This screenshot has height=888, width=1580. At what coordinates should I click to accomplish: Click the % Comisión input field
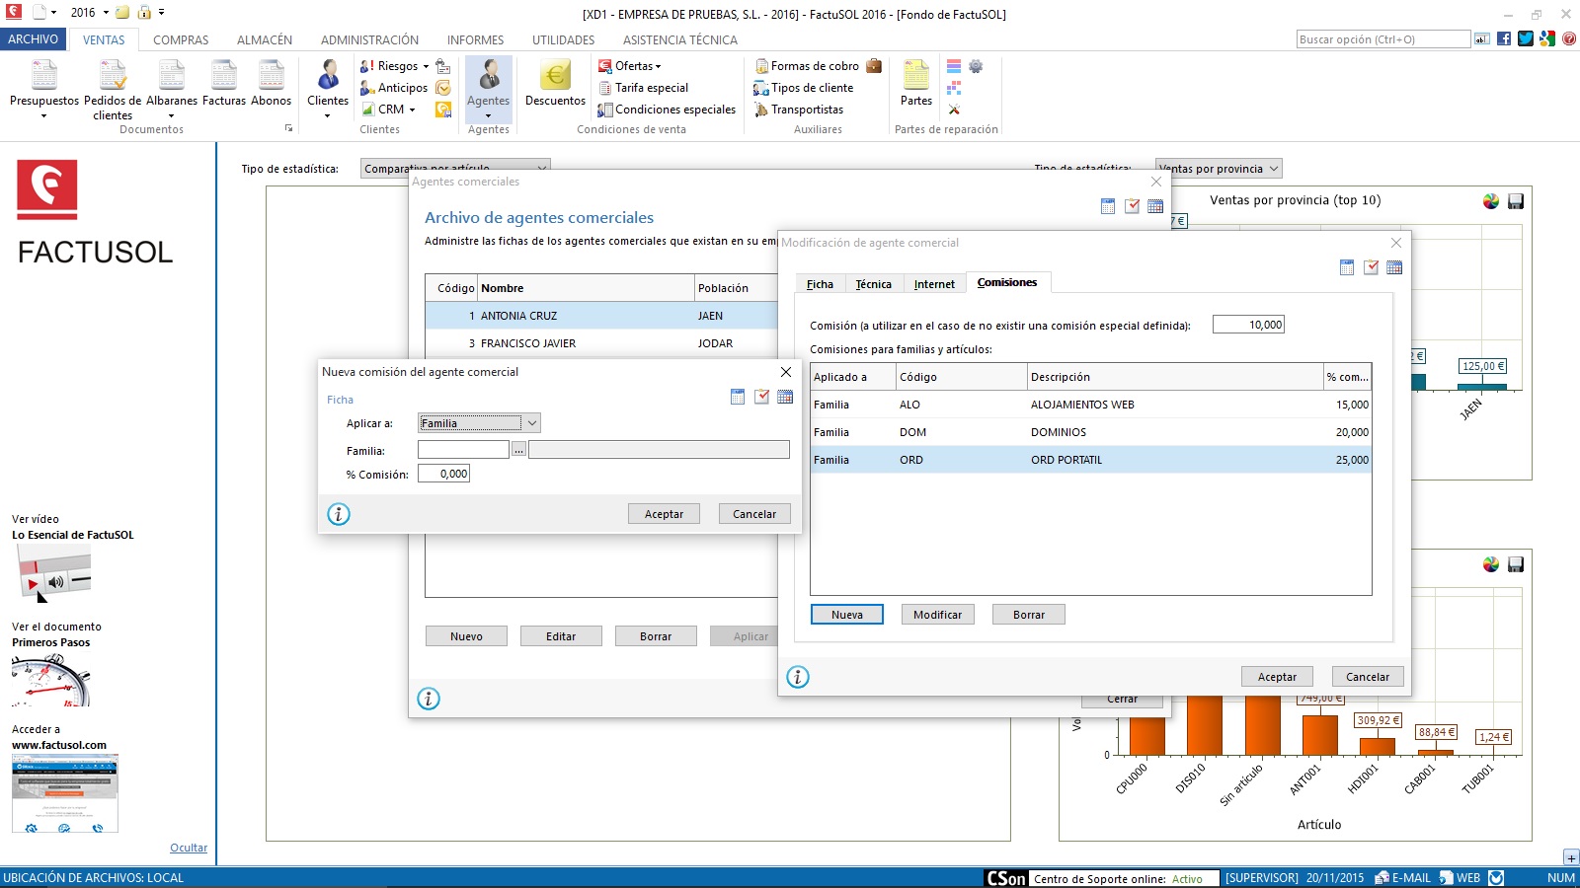click(x=443, y=474)
